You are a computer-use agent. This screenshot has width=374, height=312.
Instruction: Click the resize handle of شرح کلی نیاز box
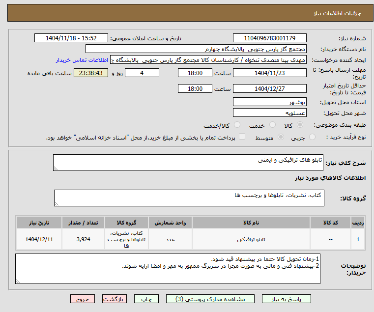(x=56, y=169)
